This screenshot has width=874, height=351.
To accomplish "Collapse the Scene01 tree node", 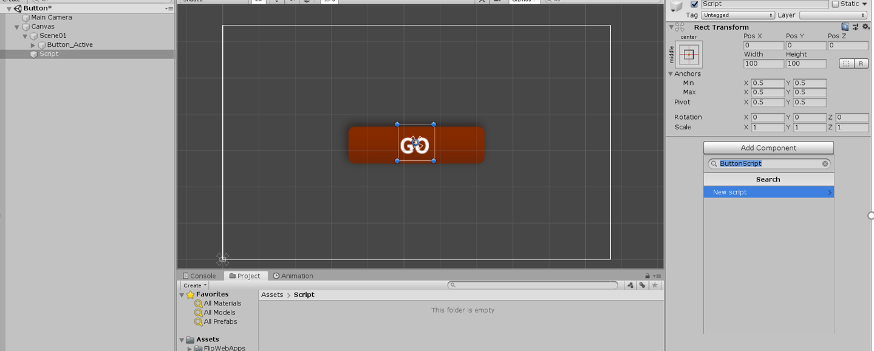I will (x=25, y=36).
